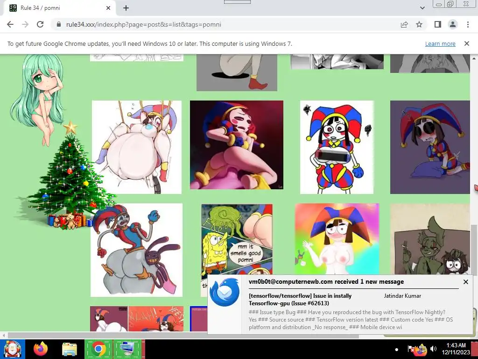Expand the tab search chevron
The height and width of the screenshot is (359, 478).
click(x=422, y=8)
